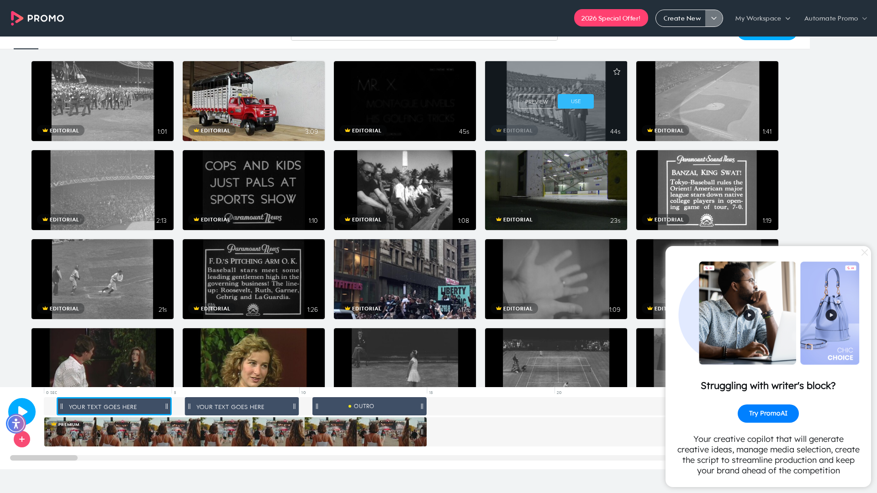Viewport: 877px width, 493px height.
Task: Click the Editorial badge on the 21s clip
Action: coord(61,309)
